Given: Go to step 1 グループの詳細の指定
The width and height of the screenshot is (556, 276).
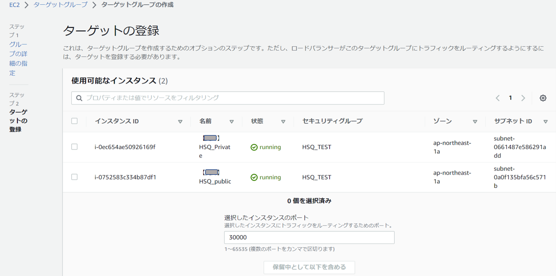Looking at the screenshot, I should pyautogui.click(x=18, y=59).
